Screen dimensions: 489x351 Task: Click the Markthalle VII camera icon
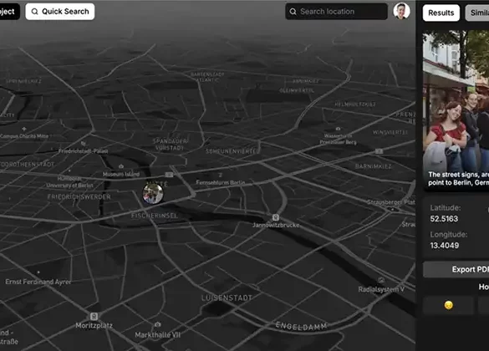pos(158,325)
